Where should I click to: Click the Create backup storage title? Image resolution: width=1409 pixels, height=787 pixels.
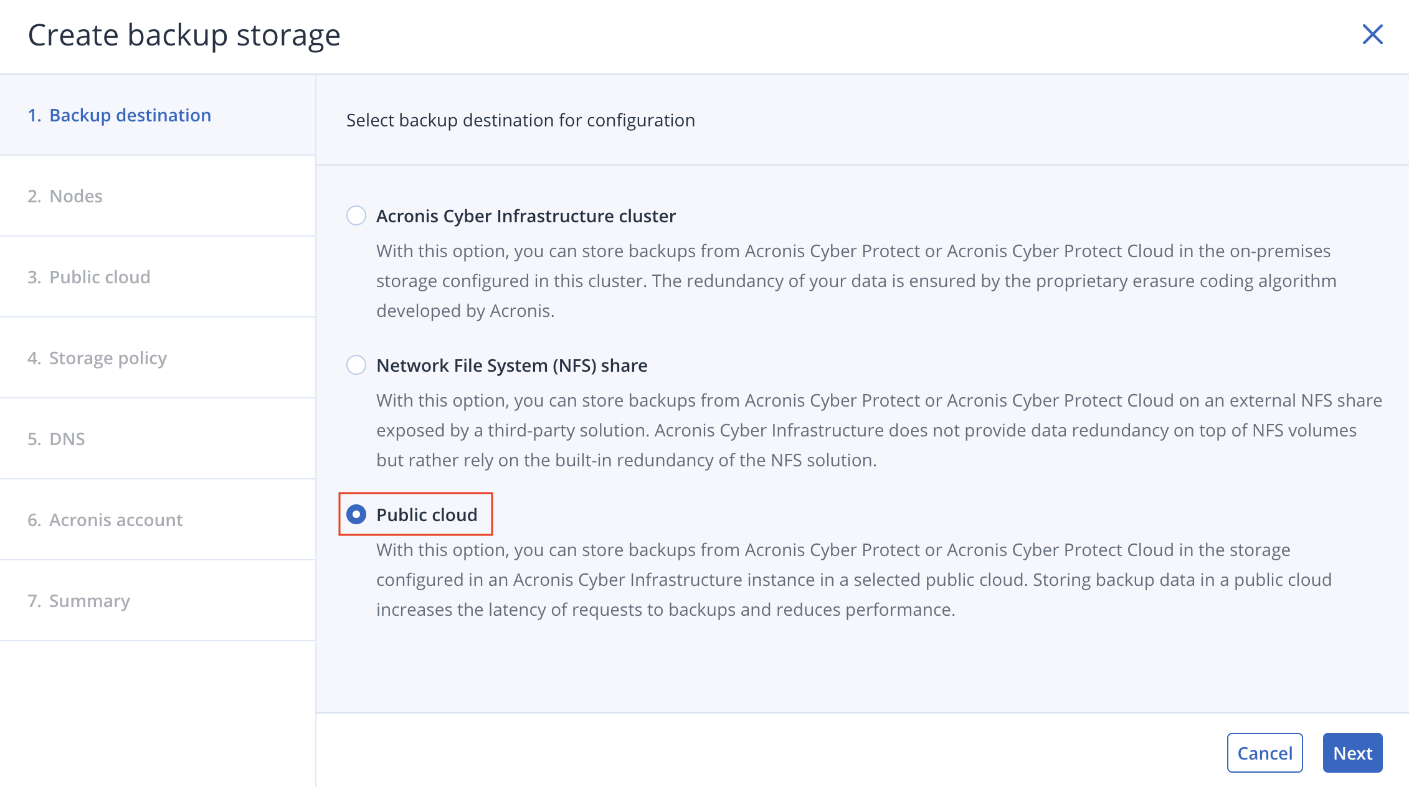tap(184, 35)
